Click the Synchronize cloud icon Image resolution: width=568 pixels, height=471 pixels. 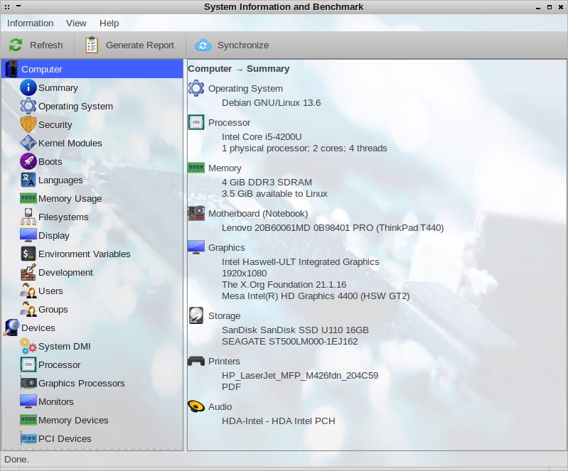point(203,45)
